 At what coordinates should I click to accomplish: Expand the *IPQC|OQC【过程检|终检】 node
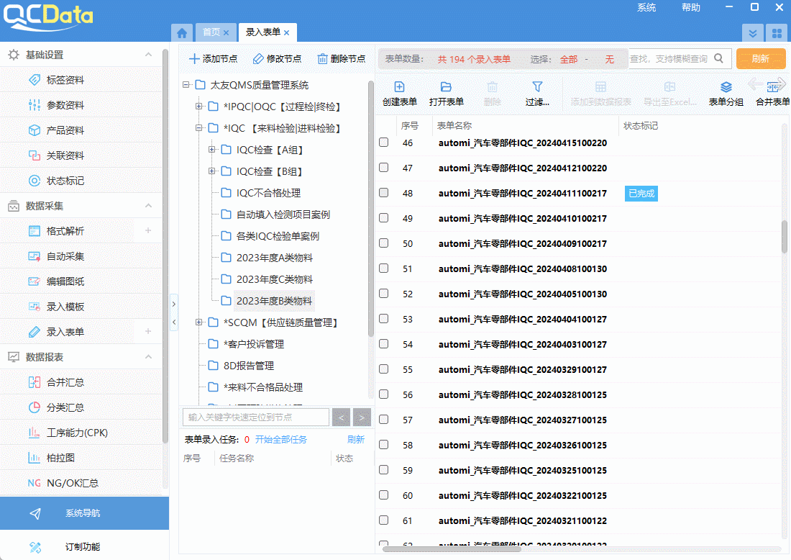point(198,106)
